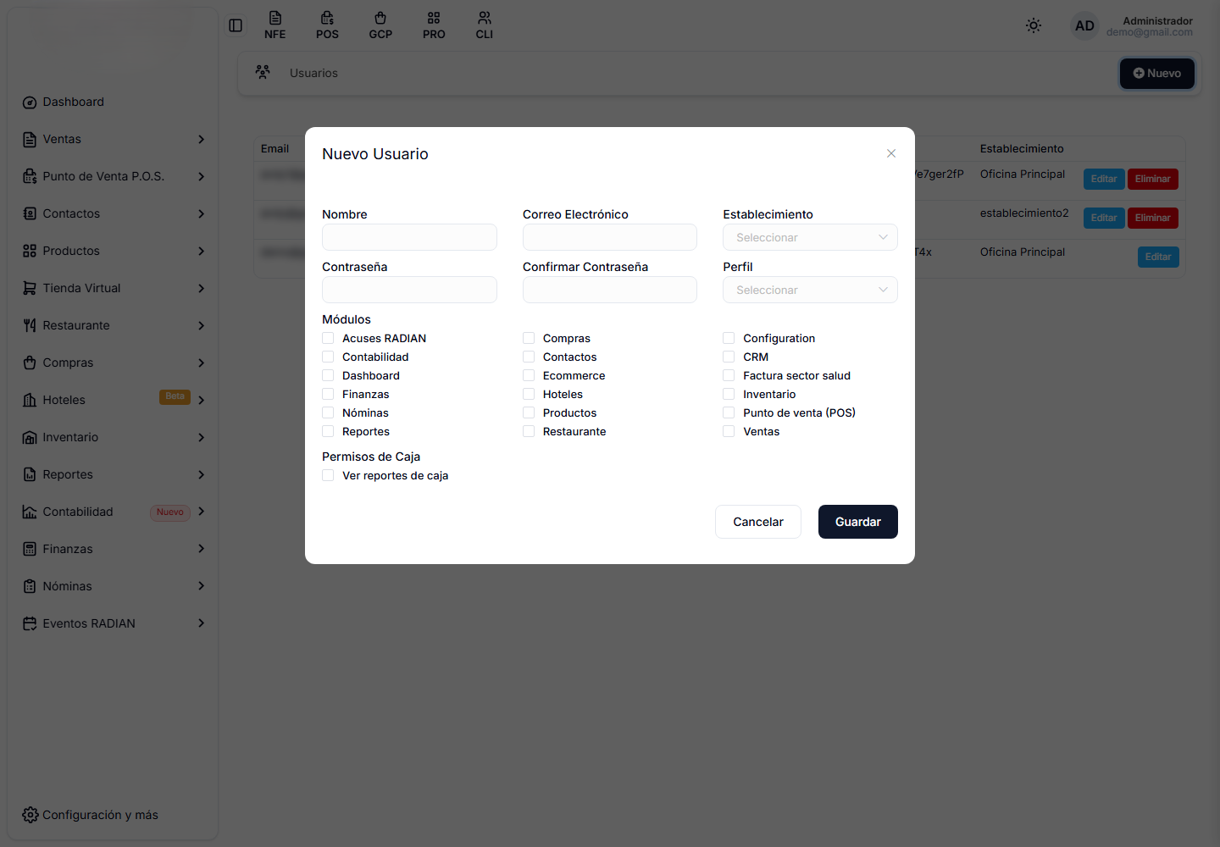
Task: Click the Productos sidebar icon
Action: tap(30, 252)
